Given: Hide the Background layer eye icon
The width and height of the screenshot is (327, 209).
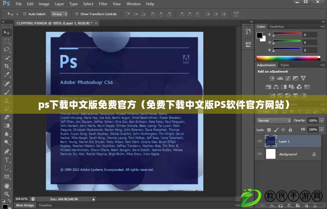Looking at the screenshot, I should click(x=259, y=154).
